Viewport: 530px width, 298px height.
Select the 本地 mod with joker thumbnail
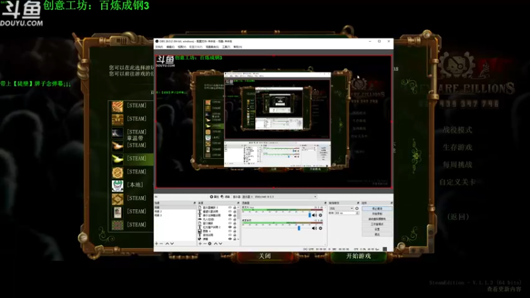click(x=118, y=185)
